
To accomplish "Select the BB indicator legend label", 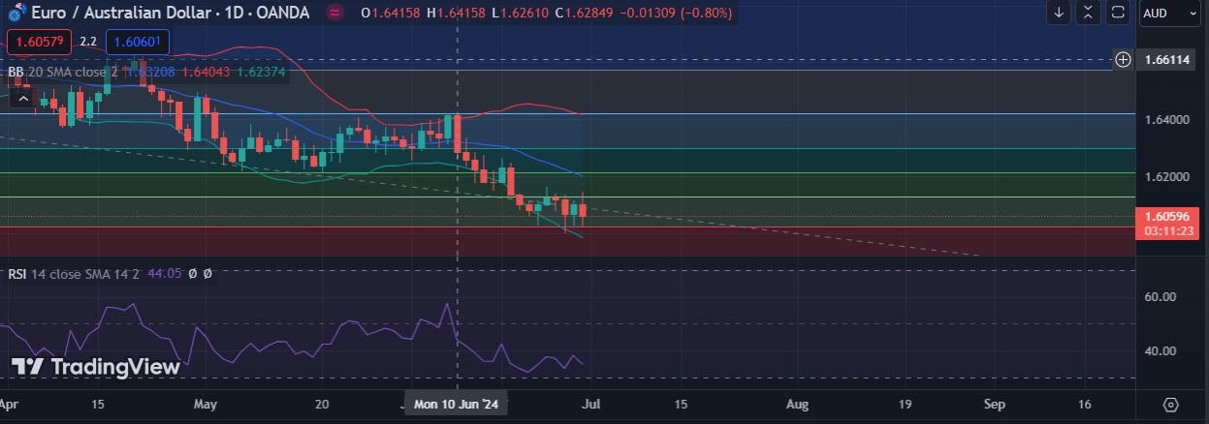I will [x=16, y=72].
